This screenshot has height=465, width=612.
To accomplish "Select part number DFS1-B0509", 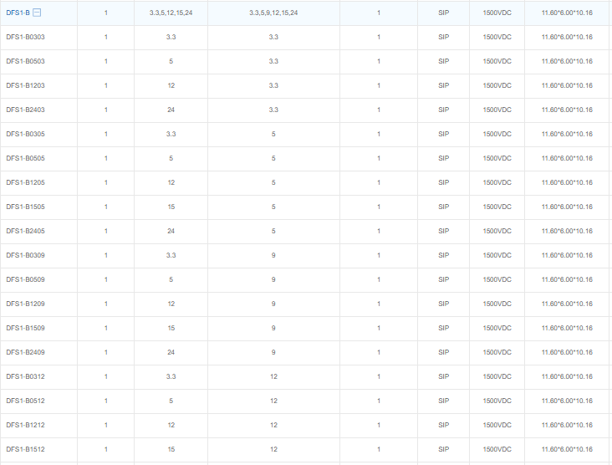I will [x=25, y=279].
